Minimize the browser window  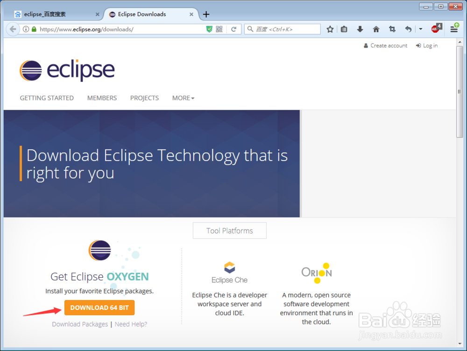pos(426,6)
